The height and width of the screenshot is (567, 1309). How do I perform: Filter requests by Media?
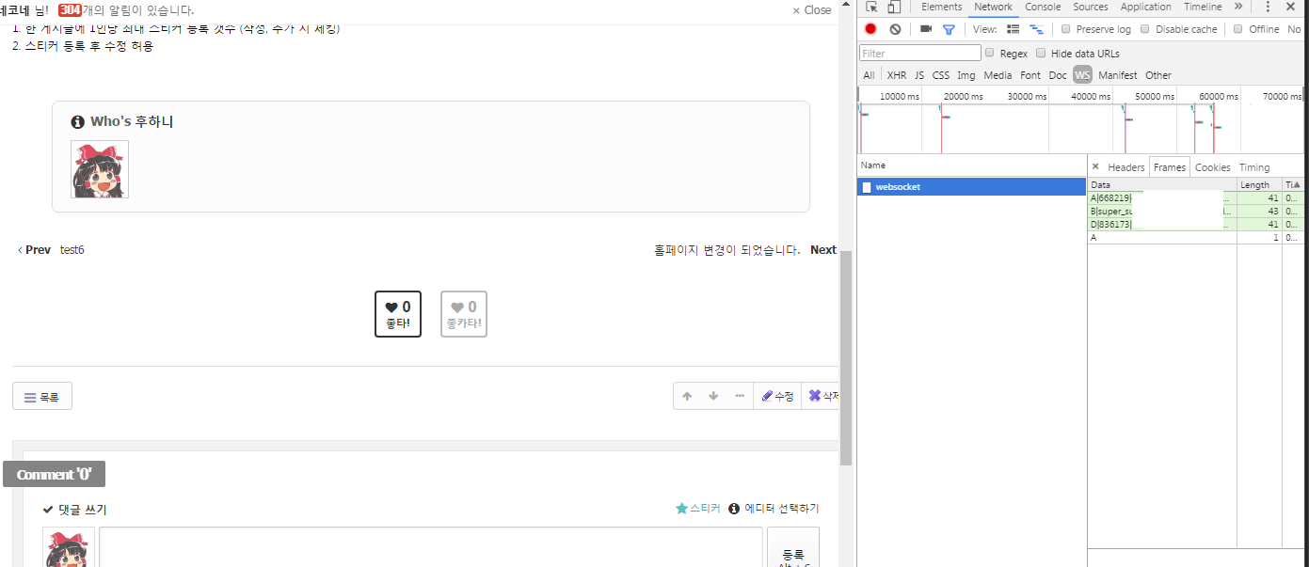click(998, 75)
